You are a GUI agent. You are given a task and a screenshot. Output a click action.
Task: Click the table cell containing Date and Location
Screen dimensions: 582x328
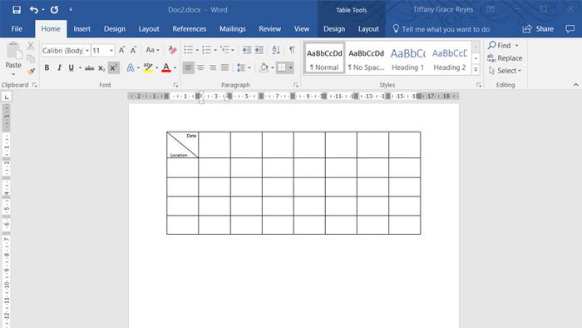coord(183,145)
